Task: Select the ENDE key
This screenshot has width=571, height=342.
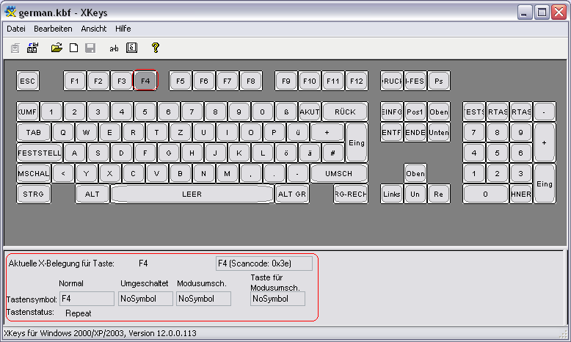Action: 415,133
